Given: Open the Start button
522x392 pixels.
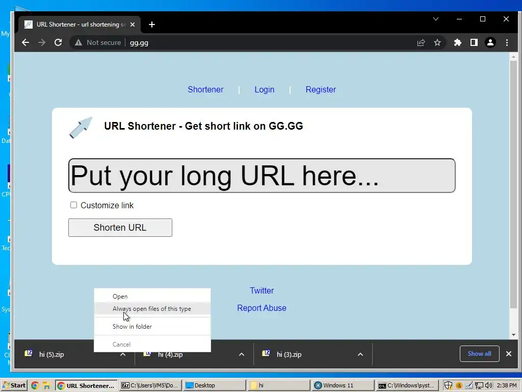Looking at the screenshot, I should pyautogui.click(x=14, y=385).
